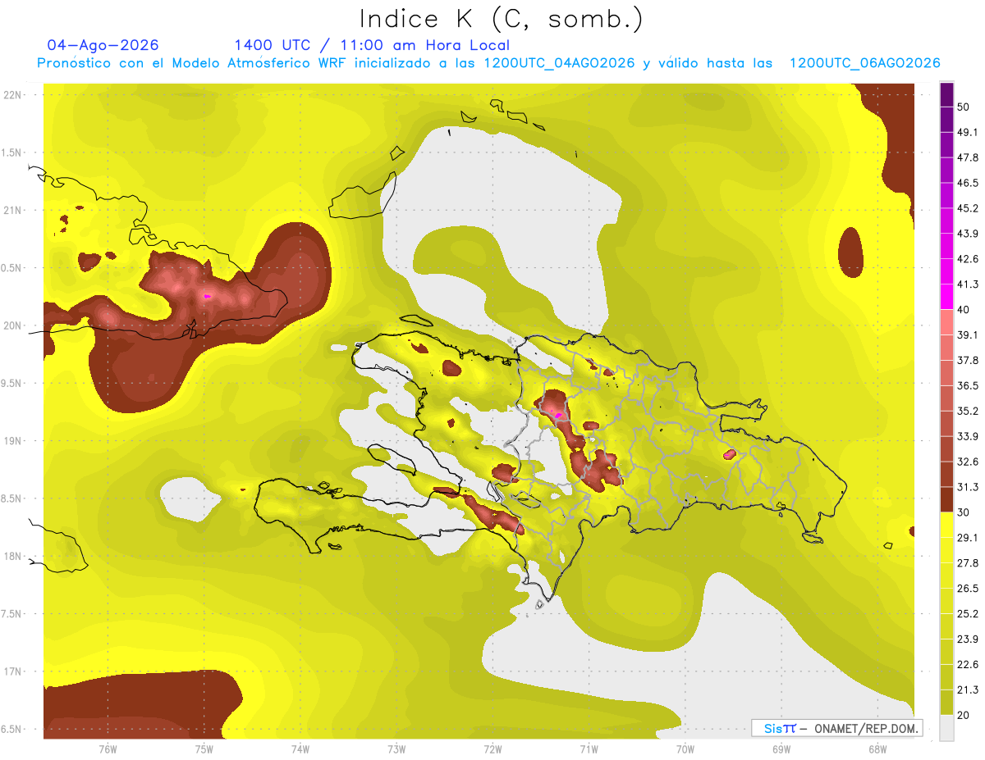985x760 pixels.
Task: Click the '19N' latitude label
Action: point(13,441)
